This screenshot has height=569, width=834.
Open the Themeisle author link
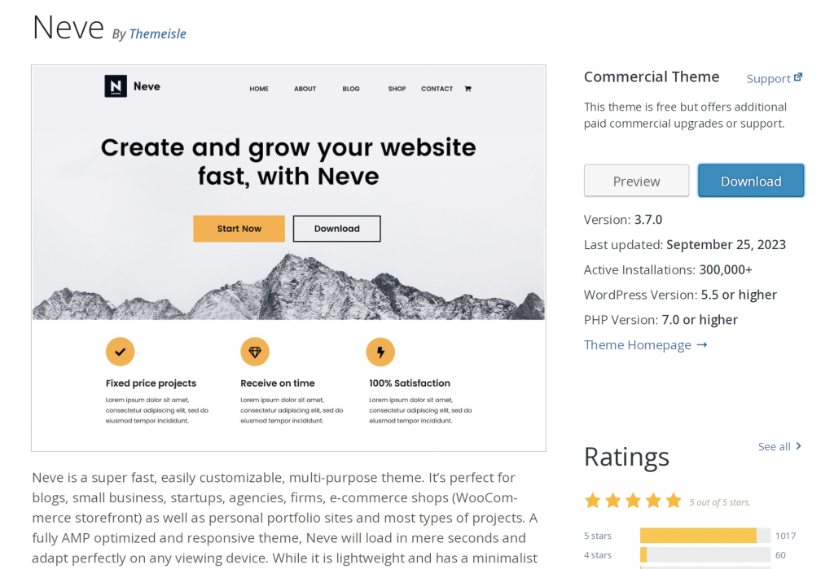(x=158, y=33)
